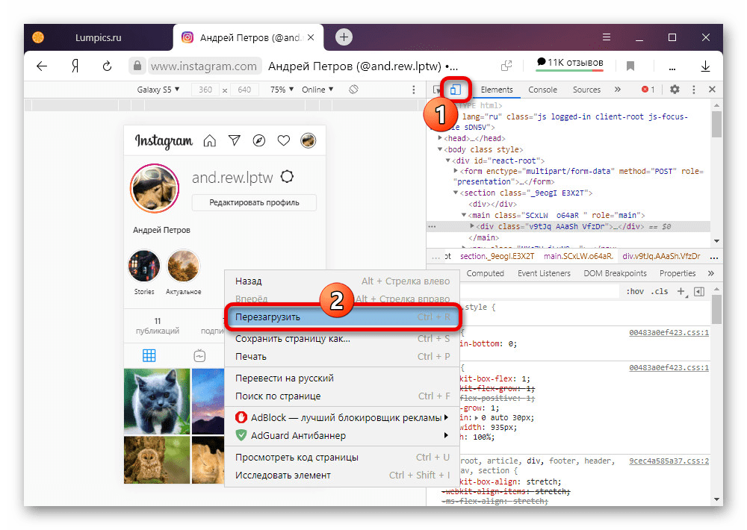747x530 pixels.
Task: Toggle the :hov element state panel
Action: [635, 292]
